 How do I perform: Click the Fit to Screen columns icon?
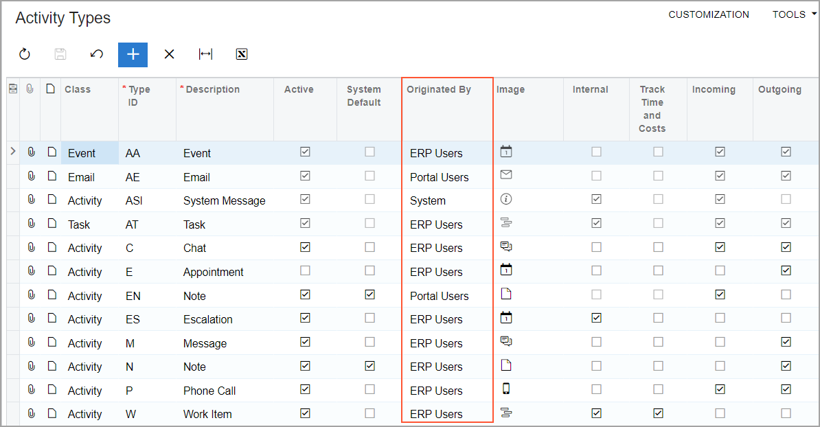click(205, 54)
